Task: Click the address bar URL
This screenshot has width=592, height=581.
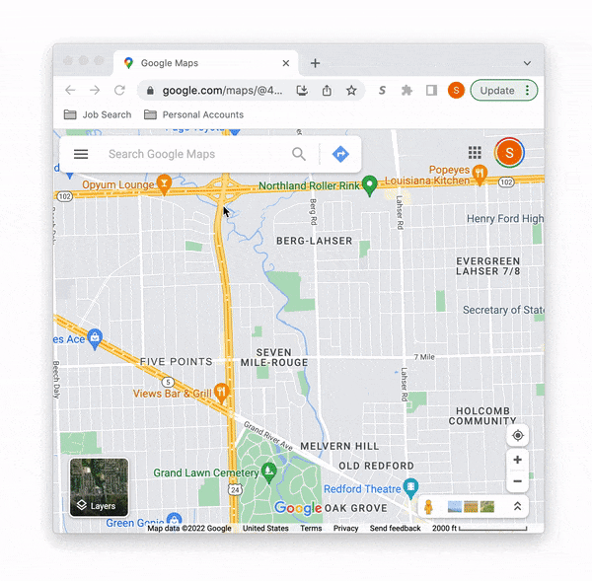Action: [222, 91]
